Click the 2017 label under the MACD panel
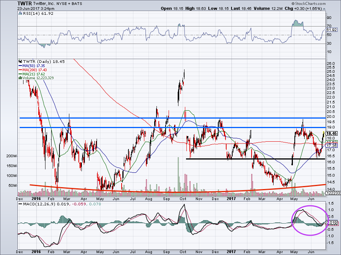The image size is (341, 255). (231, 252)
